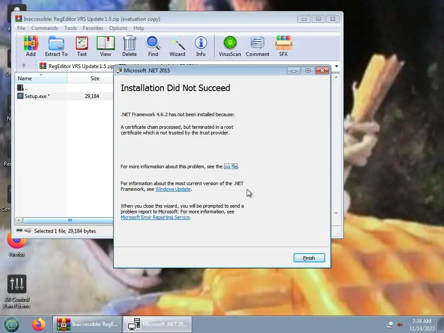Run the VirusScan icon
The width and height of the screenshot is (444, 333).
(x=230, y=46)
